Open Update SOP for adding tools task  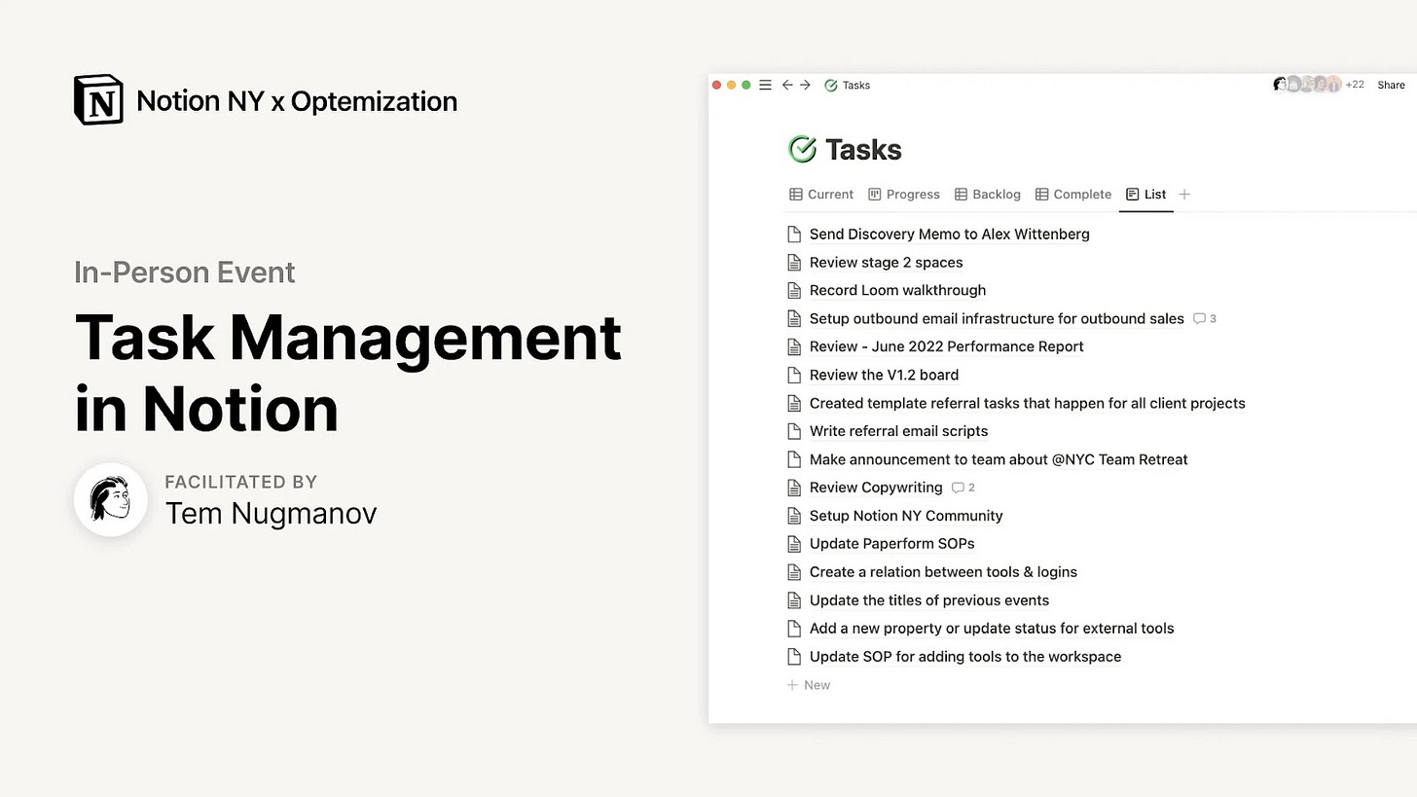965,656
